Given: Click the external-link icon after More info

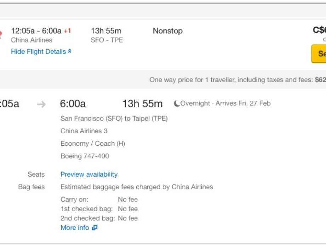Looking at the screenshot, I should pyautogui.click(x=95, y=228).
